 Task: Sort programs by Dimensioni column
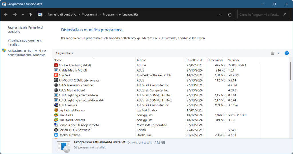coord(215,60)
